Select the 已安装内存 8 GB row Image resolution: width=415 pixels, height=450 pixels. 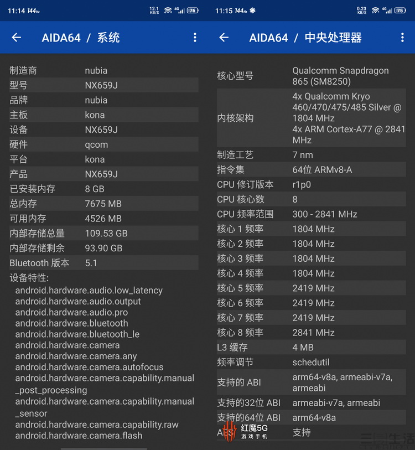point(104,189)
